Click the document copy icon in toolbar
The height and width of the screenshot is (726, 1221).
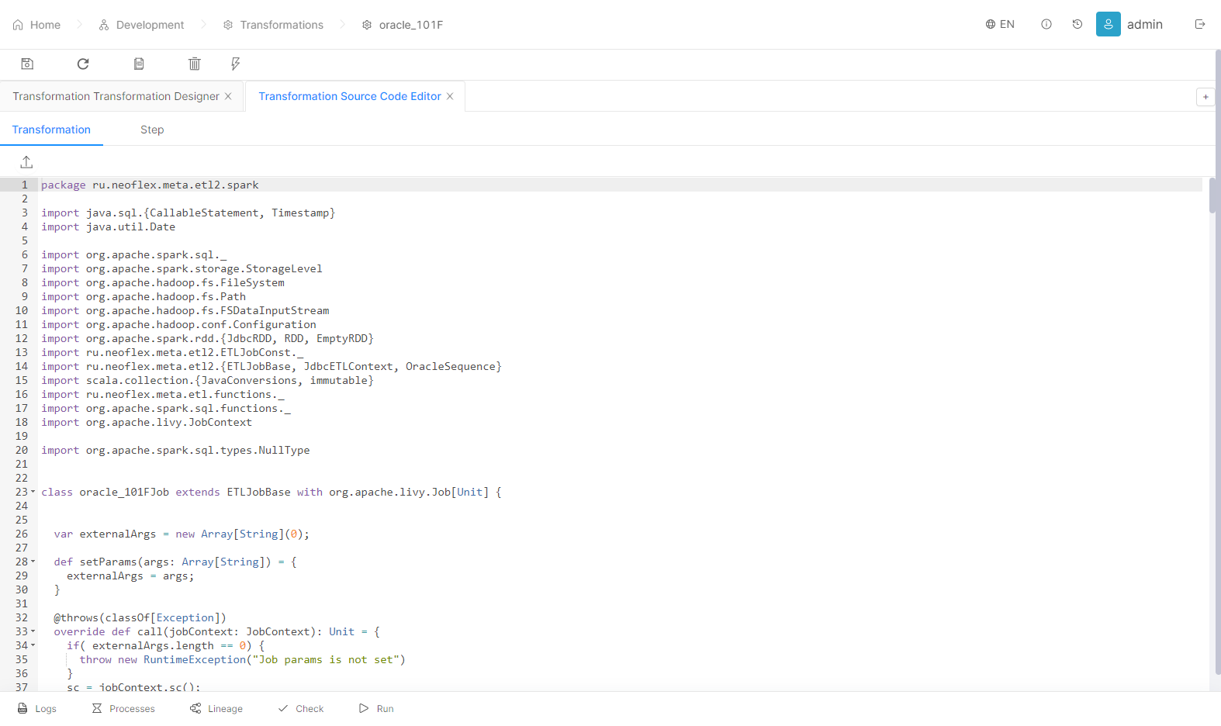pyautogui.click(x=139, y=64)
